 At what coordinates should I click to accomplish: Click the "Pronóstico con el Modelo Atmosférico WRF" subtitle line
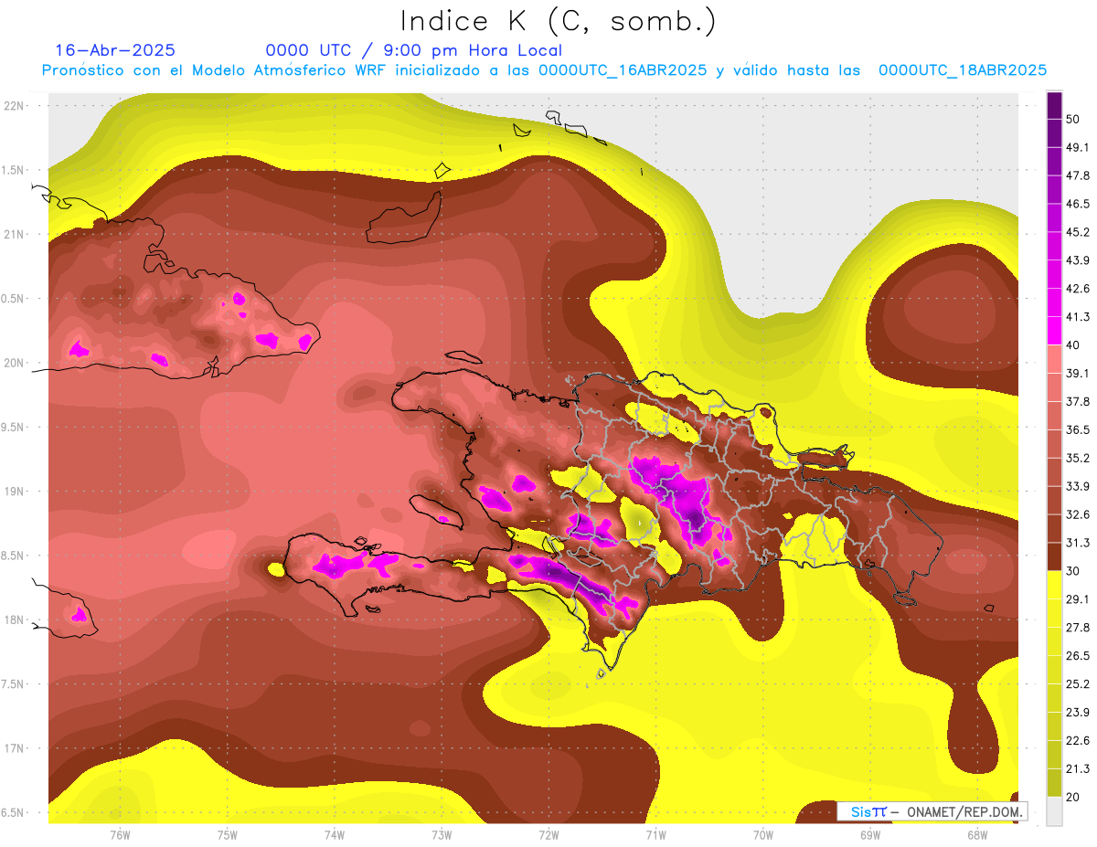(x=544, y=70)
